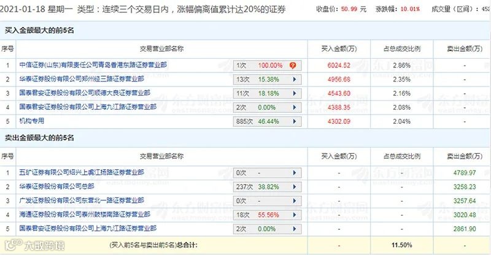Select turnover ratio 2.86%
Screen dimensions: 491x255
coord(402,66)
